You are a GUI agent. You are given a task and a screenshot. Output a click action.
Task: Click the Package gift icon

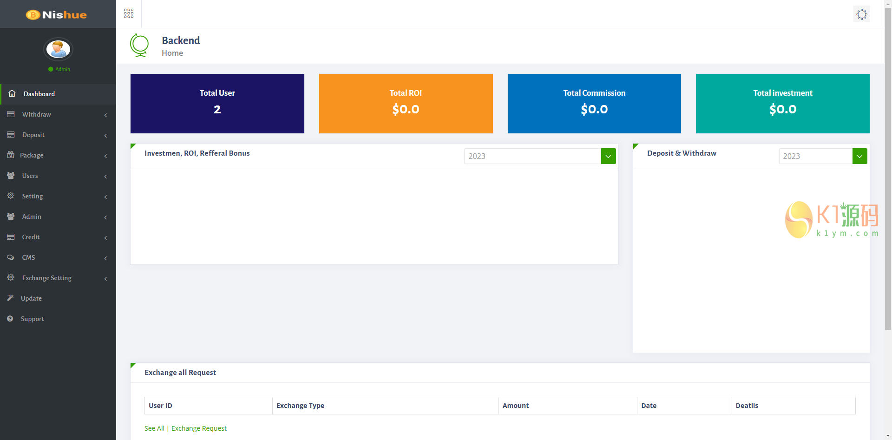pos(11,155)
